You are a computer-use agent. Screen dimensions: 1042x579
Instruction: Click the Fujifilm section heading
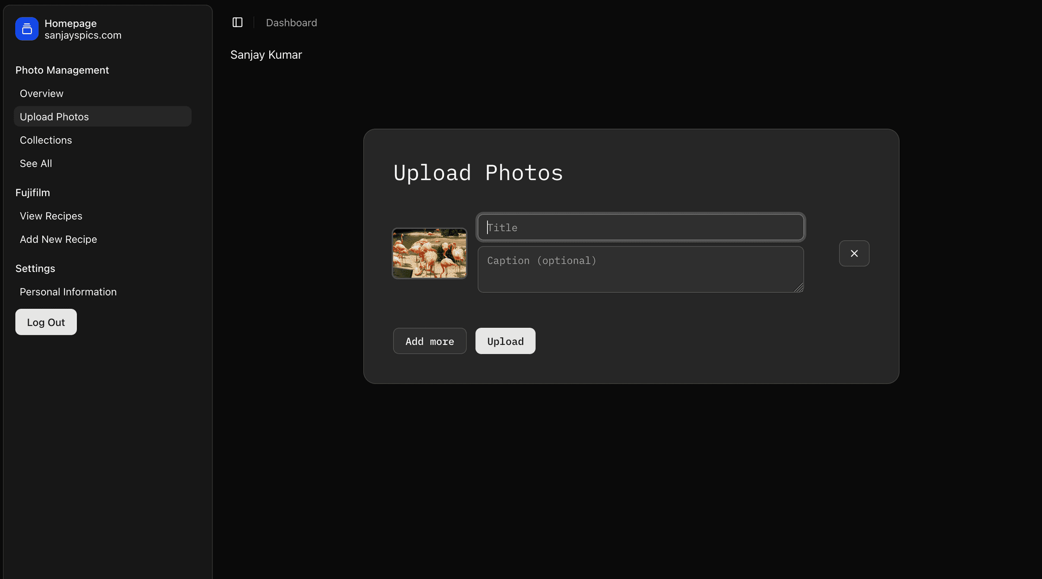33,193
